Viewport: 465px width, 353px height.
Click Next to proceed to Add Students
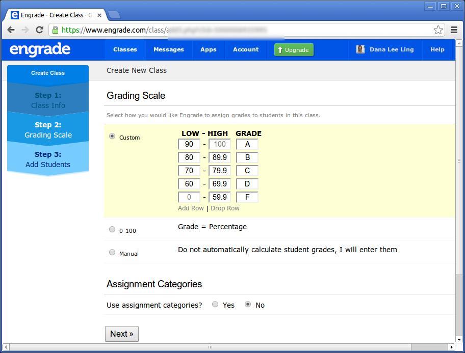coord(121,334)
